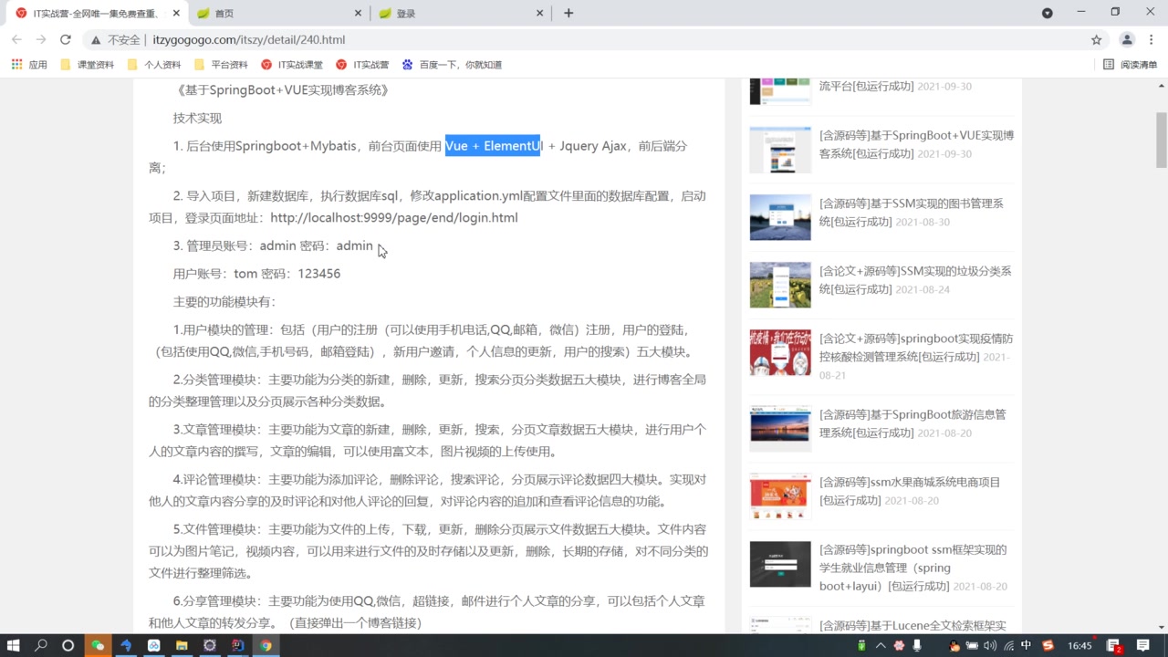Click the scrollbar down arrow
Viewport: 1168px width, 657px height.
pyautogui.click(x=1161, y=627)
